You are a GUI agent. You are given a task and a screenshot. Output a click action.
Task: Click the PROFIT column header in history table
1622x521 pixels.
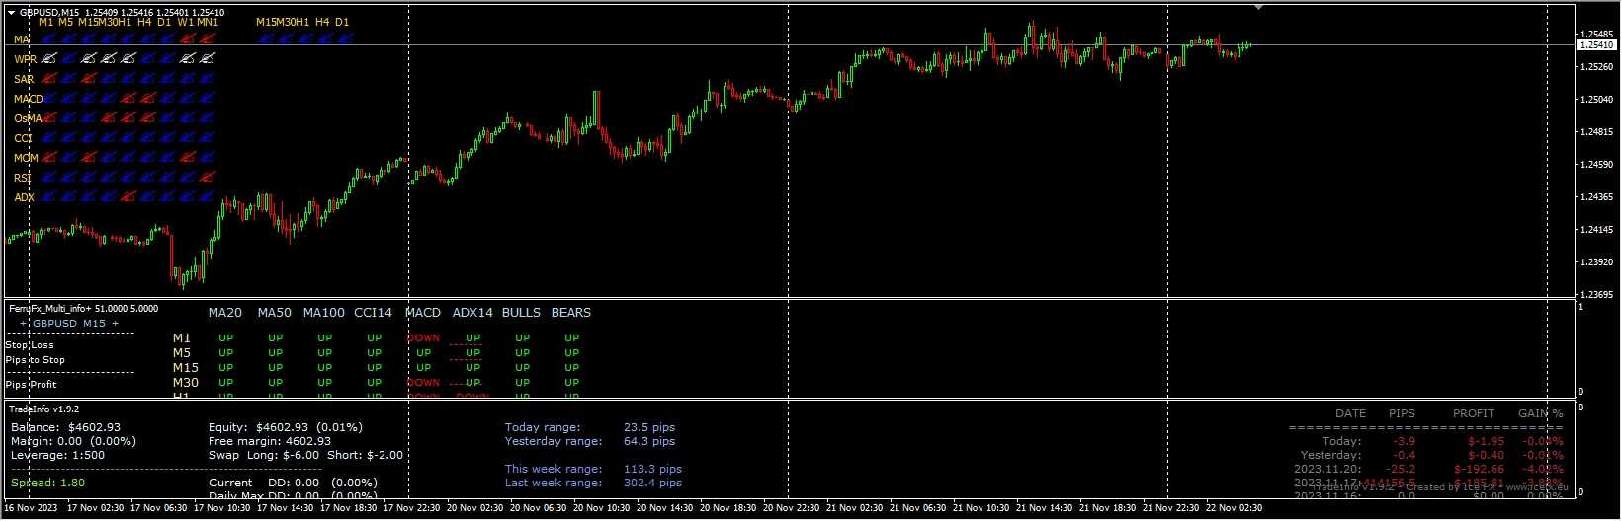click(x=1474, y=414)
